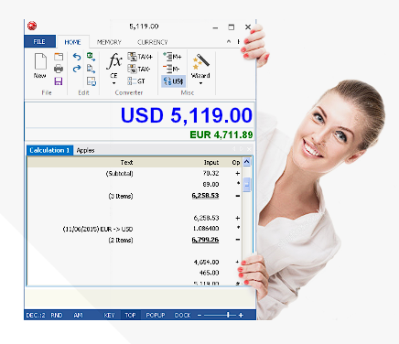Select the Calculation 1 tab

click(49, 150)
